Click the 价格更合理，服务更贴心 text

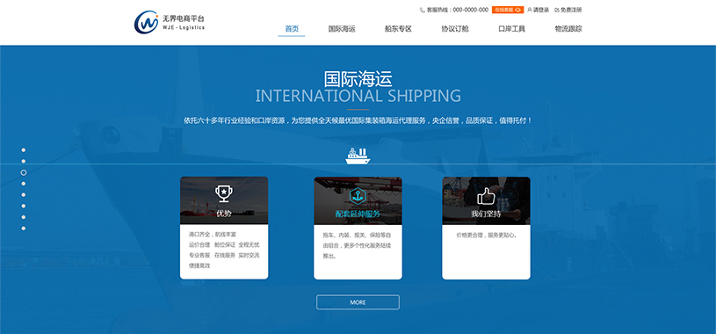coord(487,236)
